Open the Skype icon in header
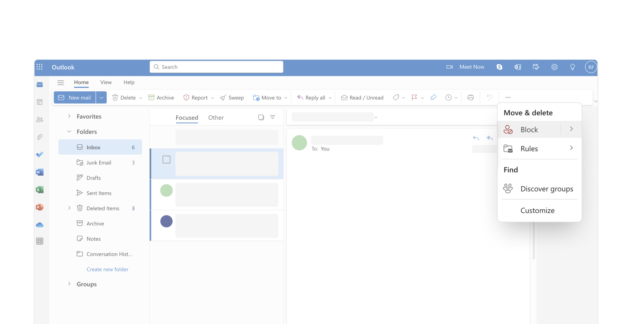The width and height of the screenshot is (635, 324). 499,67
